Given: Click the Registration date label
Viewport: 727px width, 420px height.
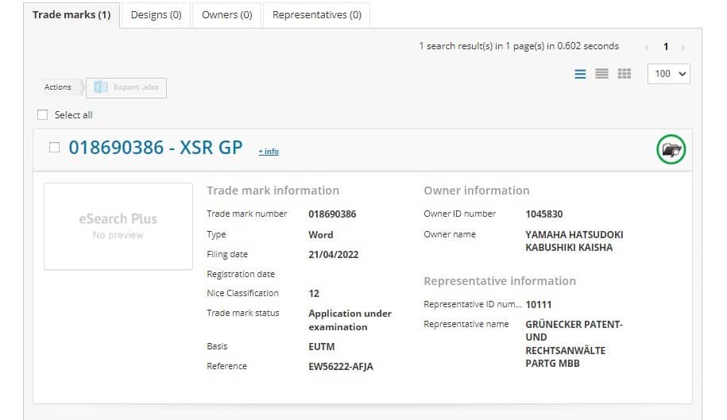Looking at the screenshot, I should tap(241, 274).
